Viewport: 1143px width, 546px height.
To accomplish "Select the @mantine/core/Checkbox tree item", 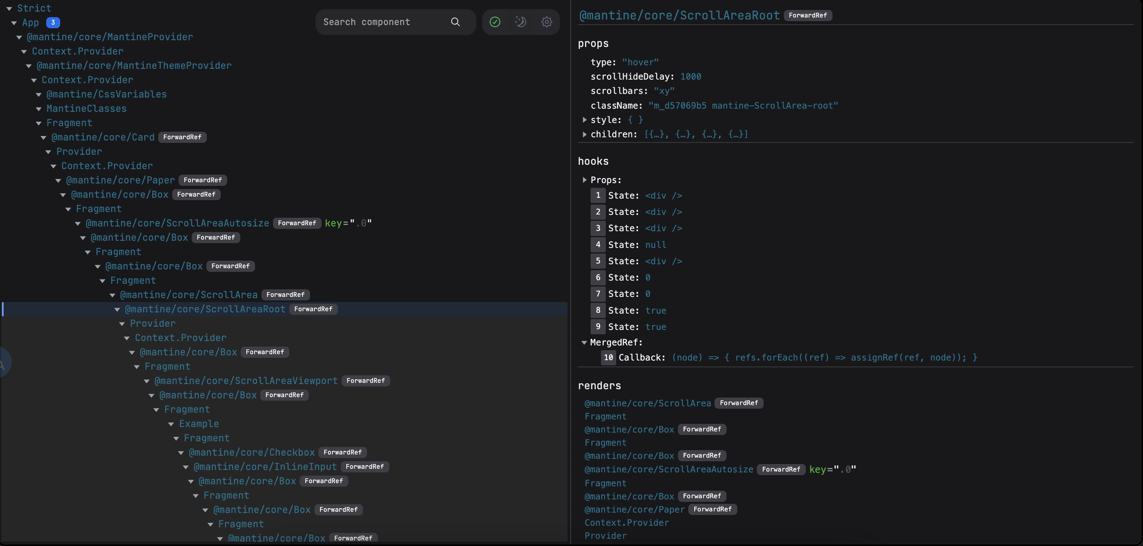I will pos(251,452).
